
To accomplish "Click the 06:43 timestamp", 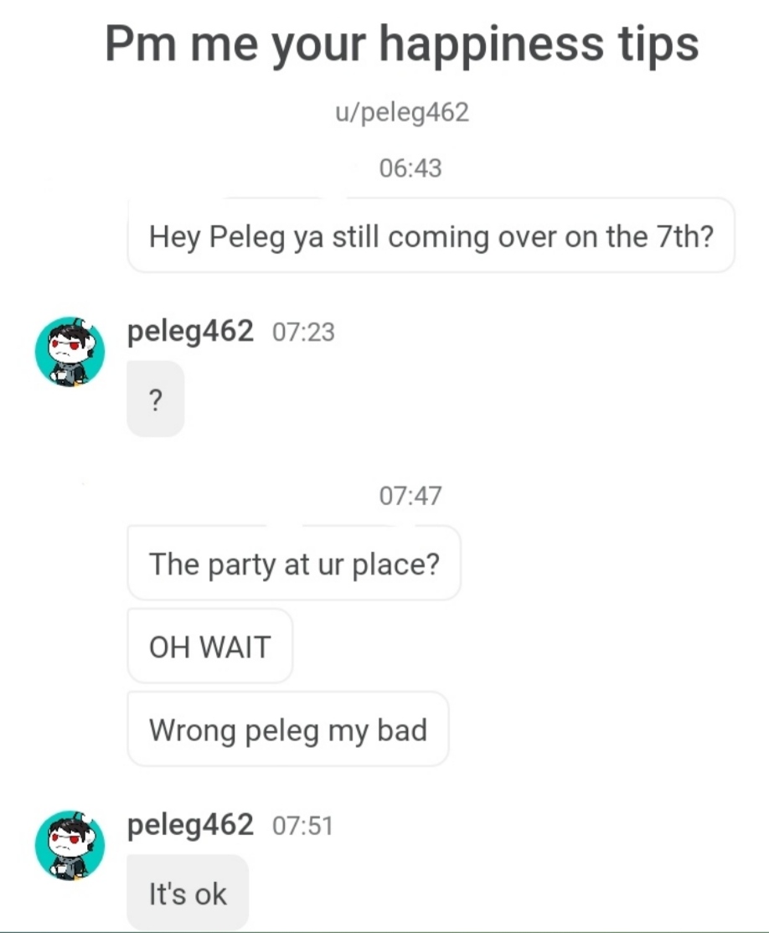I will tap(410, 168).
